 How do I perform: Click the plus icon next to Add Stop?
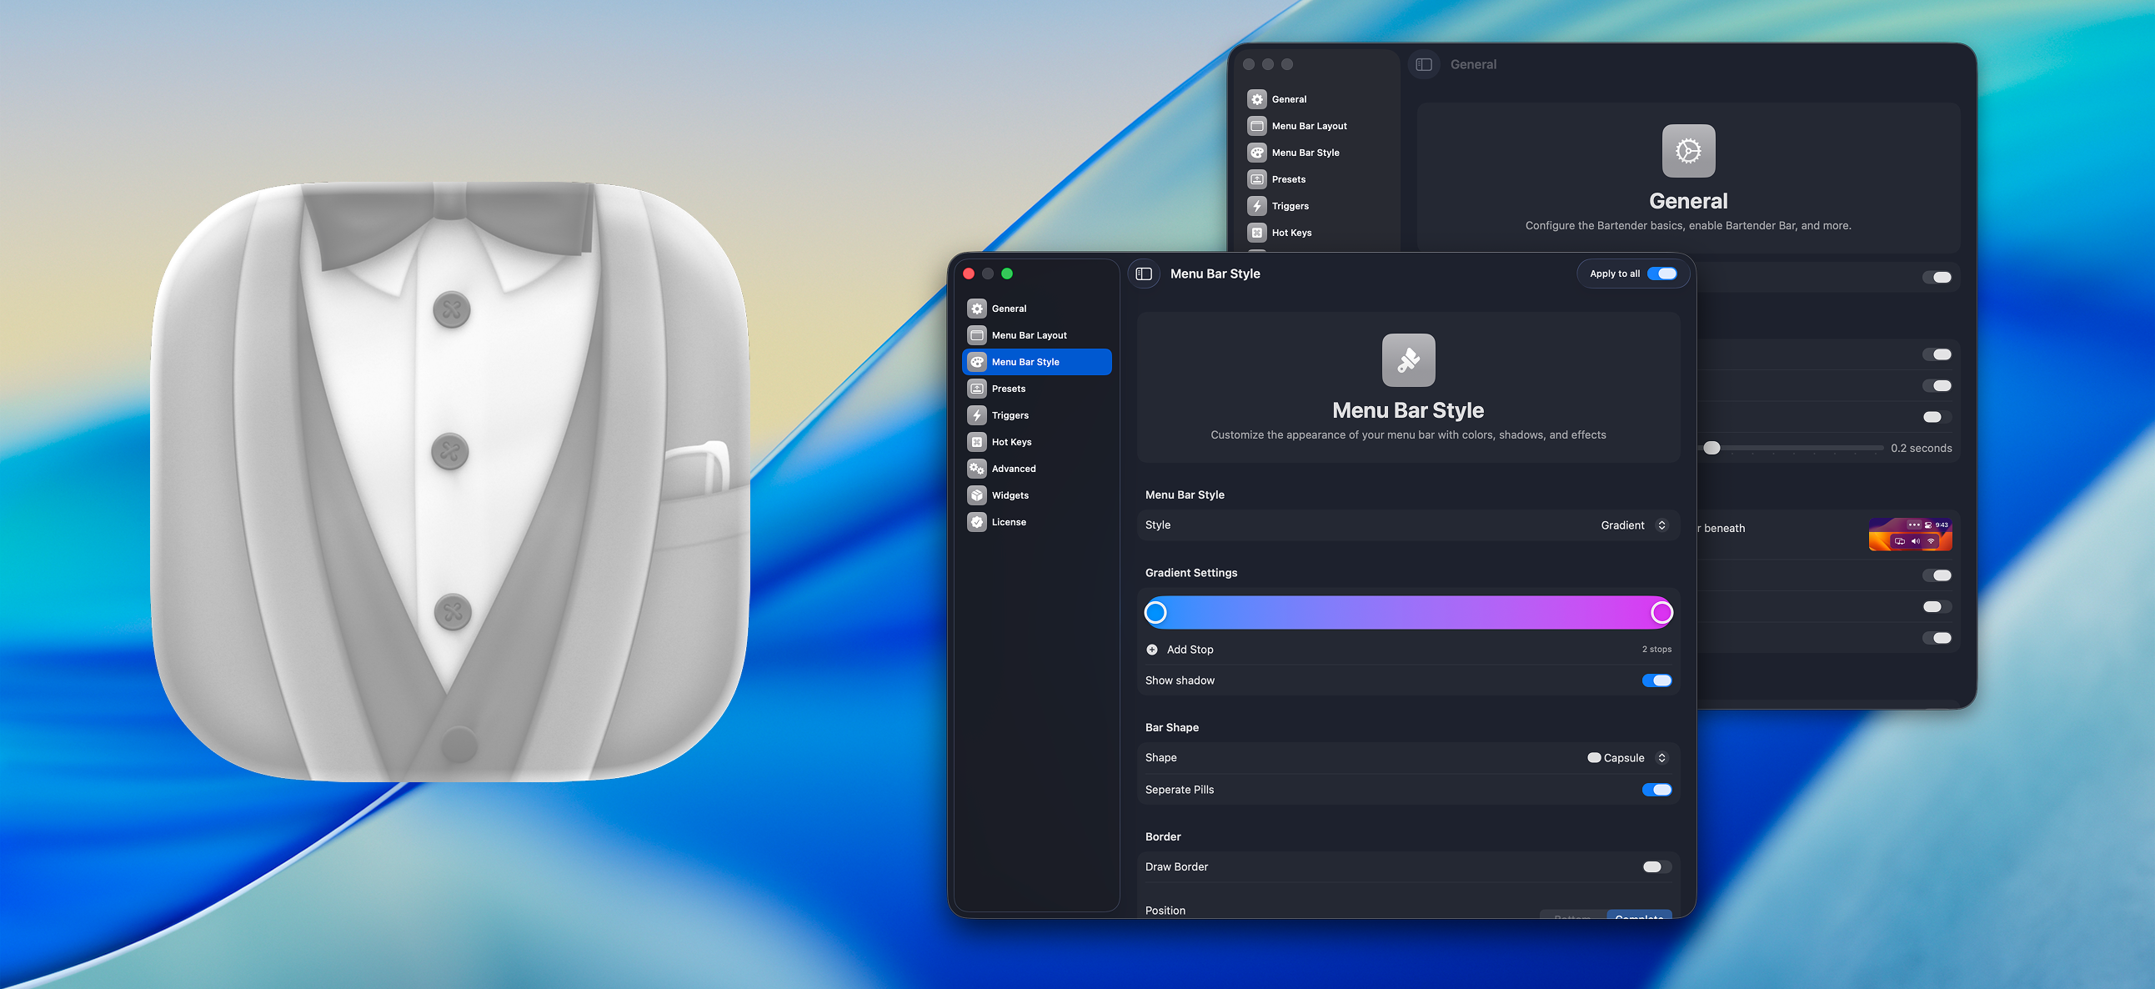(1152, 650)
